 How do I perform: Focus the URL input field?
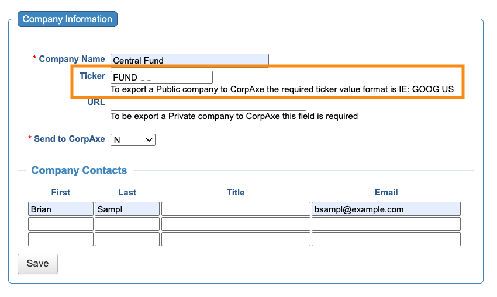(208, 104)
